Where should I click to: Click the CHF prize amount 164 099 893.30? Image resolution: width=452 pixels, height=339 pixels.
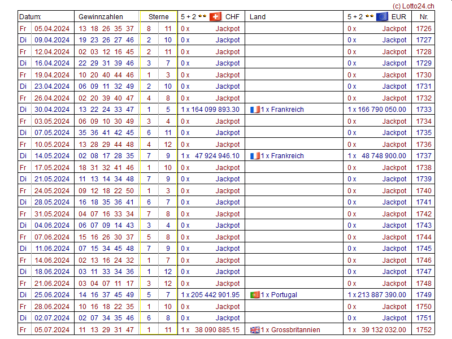click(214, 110)
